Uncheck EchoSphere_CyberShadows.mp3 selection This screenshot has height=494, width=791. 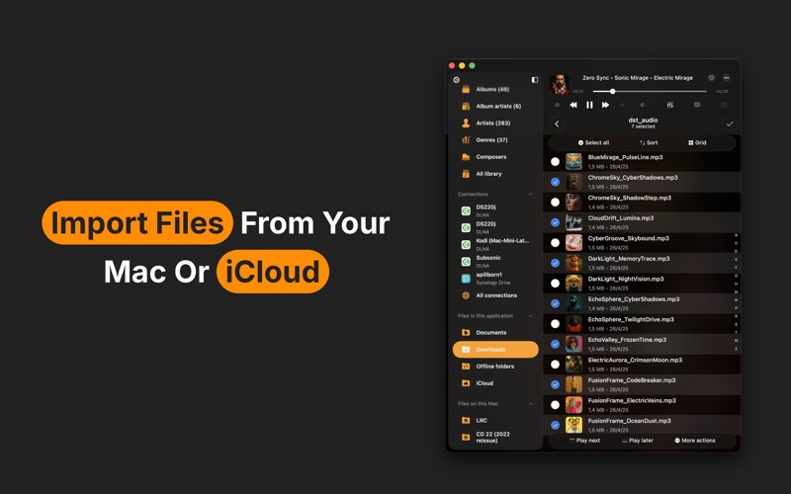tap(555, 303)
